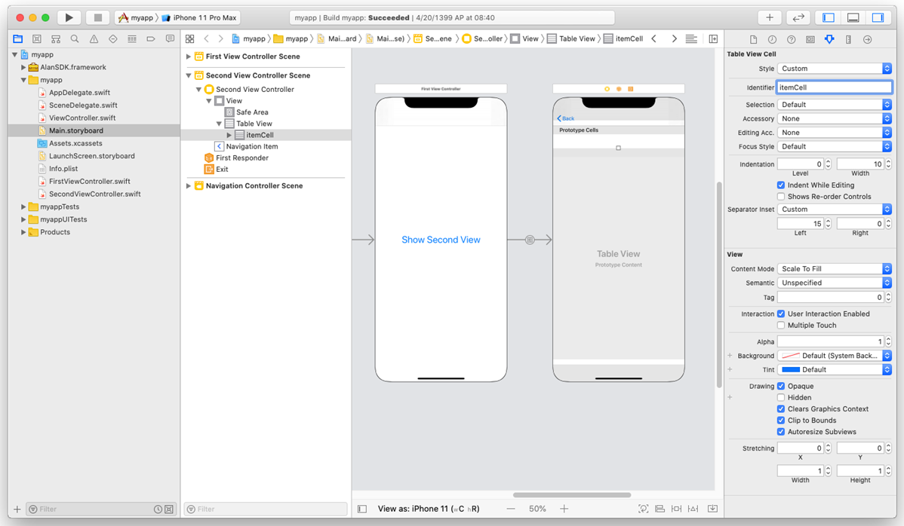Click the Run button in the toolbar

pos(68,17)
